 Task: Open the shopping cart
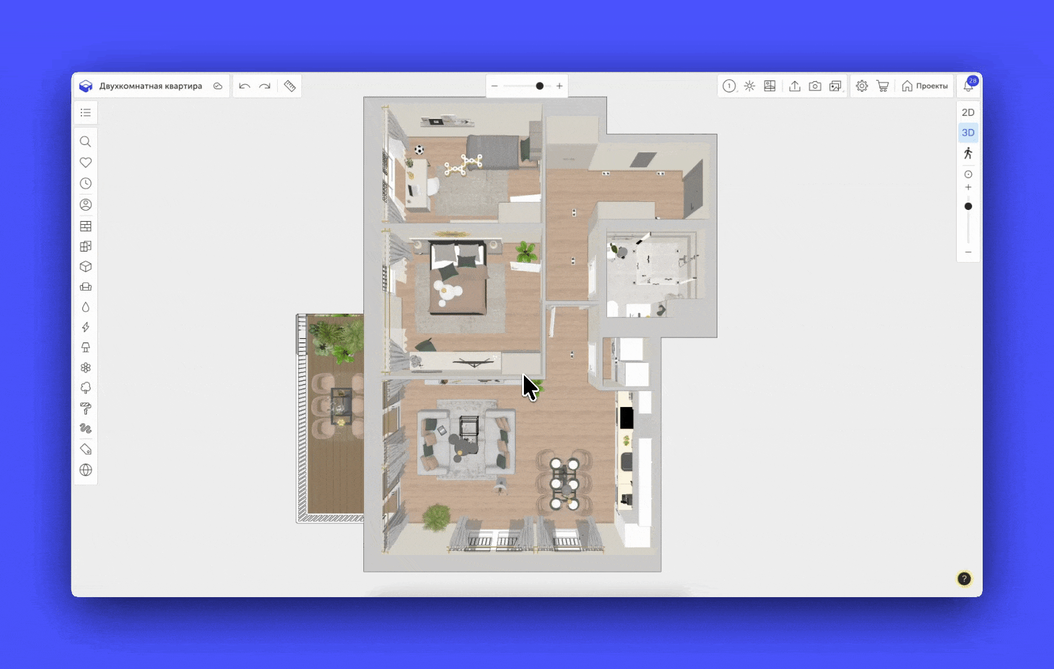coord(882,86)
